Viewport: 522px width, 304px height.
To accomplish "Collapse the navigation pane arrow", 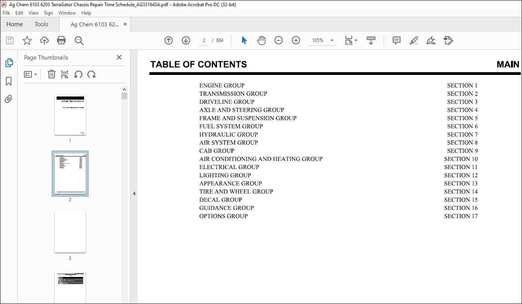I will point(134,193).
